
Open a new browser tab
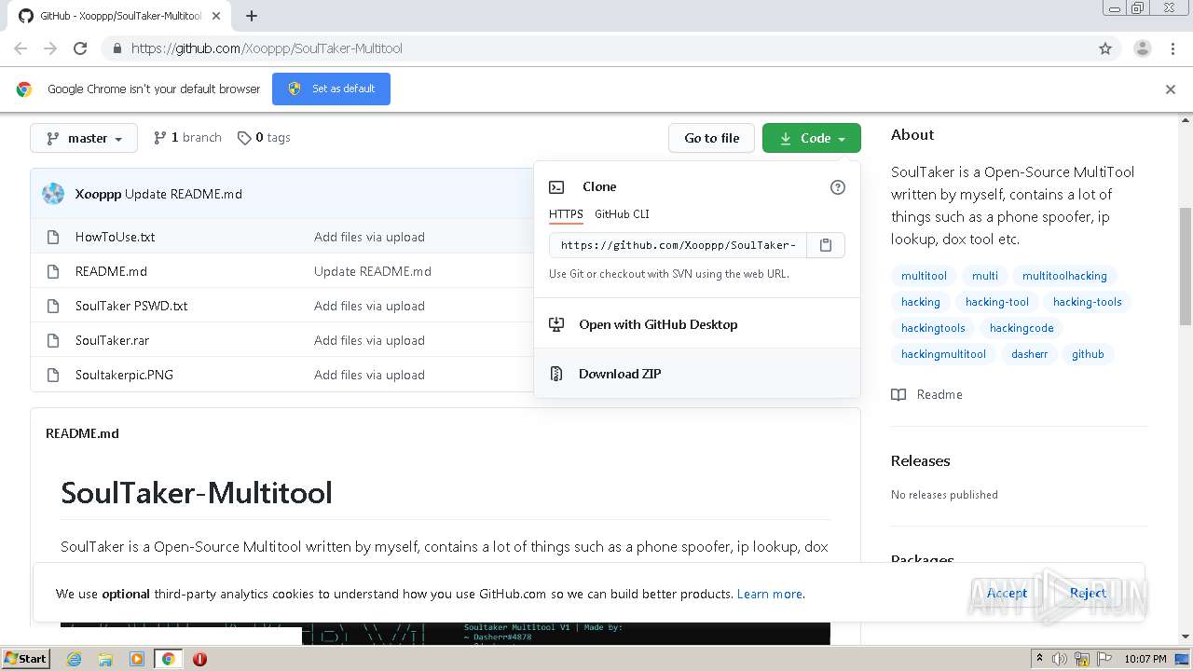(252, 16)
